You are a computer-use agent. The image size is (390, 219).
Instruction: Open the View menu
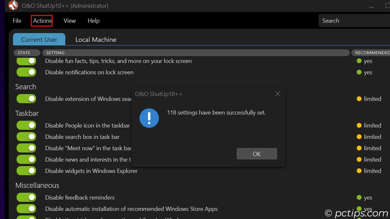70,21
